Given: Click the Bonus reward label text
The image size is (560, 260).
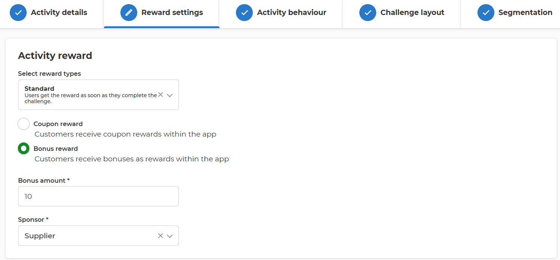Looking at the screenshot, I should pos(56,149).
